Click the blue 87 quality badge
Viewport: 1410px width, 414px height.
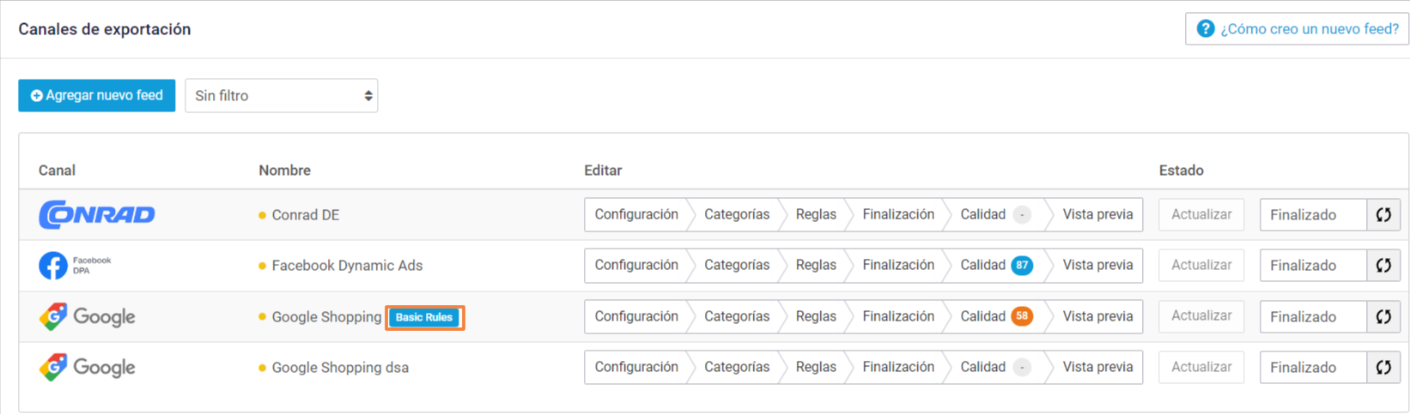click(x=1022, y=266)
